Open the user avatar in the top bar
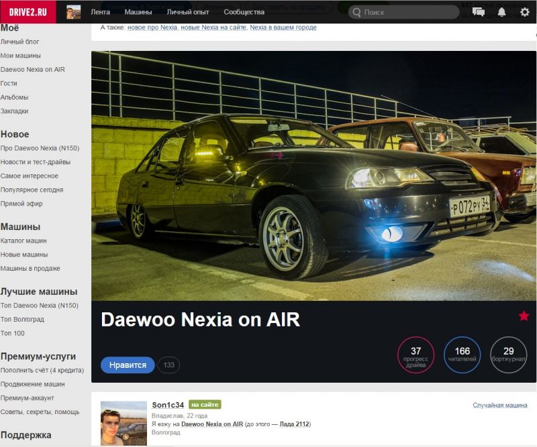 [73, 12]
